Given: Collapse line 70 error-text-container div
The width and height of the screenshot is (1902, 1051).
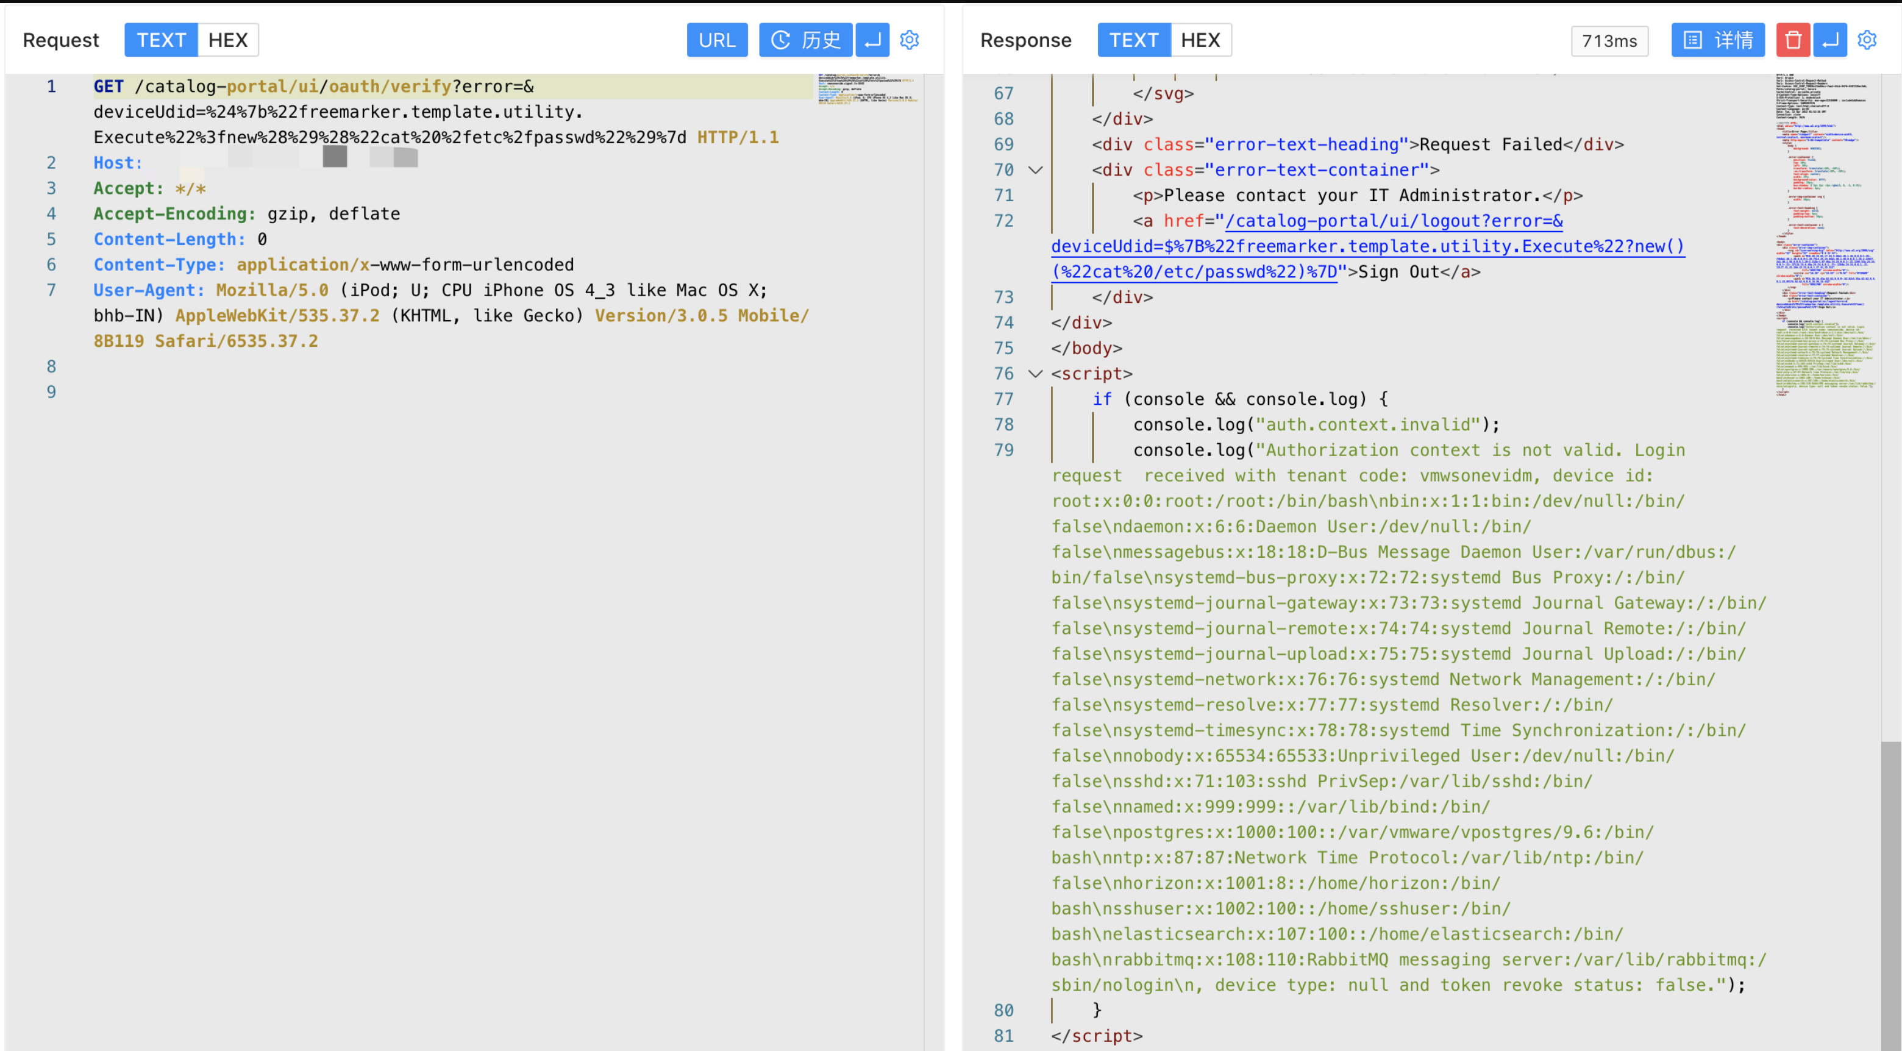Looking at the screenshot, I should coord(1035,171).
